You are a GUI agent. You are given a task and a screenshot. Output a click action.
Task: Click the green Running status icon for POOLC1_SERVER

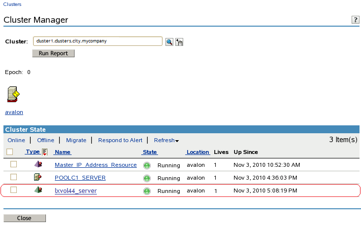[147, 178]
